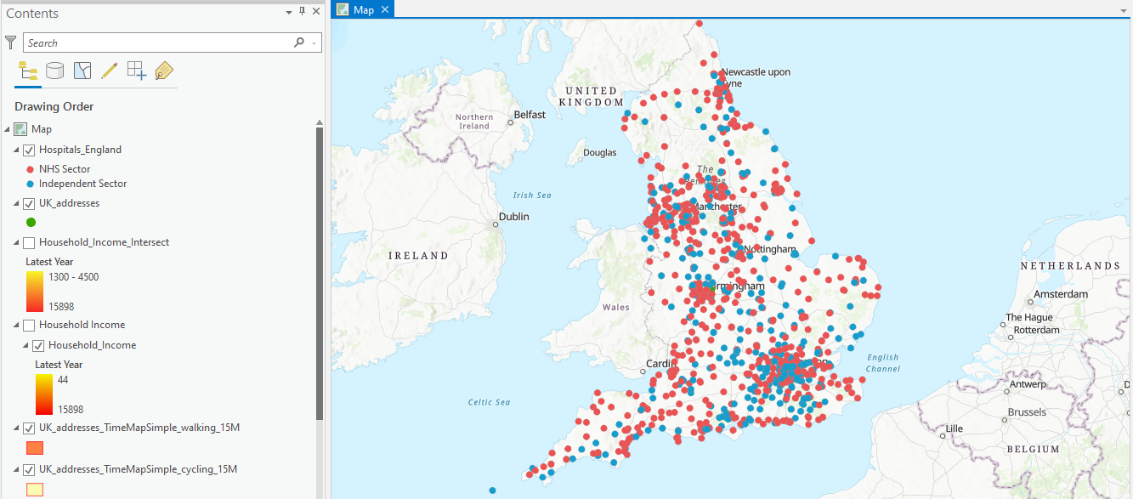Select the Hospitals_England layer name
The width and height of the screenshot is (1133, 499).
pyautogui.click(x=80, y=150)
